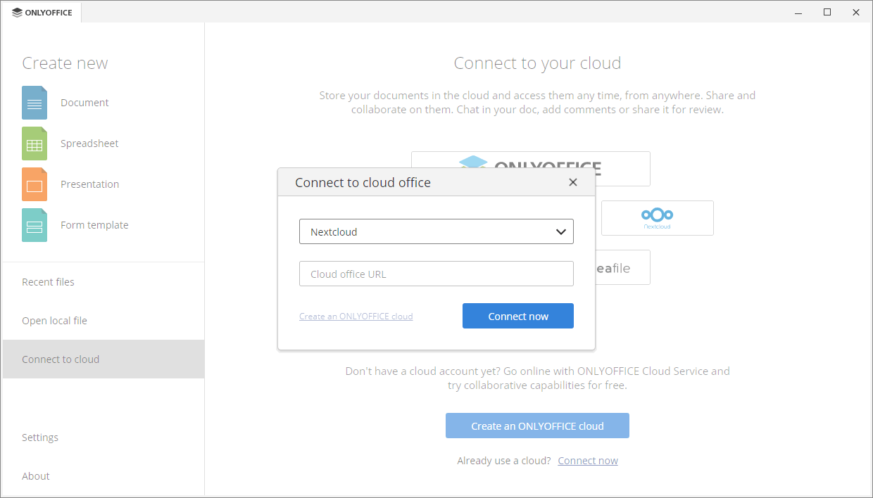Click the new Spreadsheet icon

(x=34, y=143)
